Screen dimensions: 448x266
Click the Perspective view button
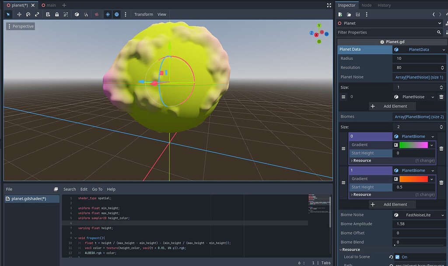point(21,26)
